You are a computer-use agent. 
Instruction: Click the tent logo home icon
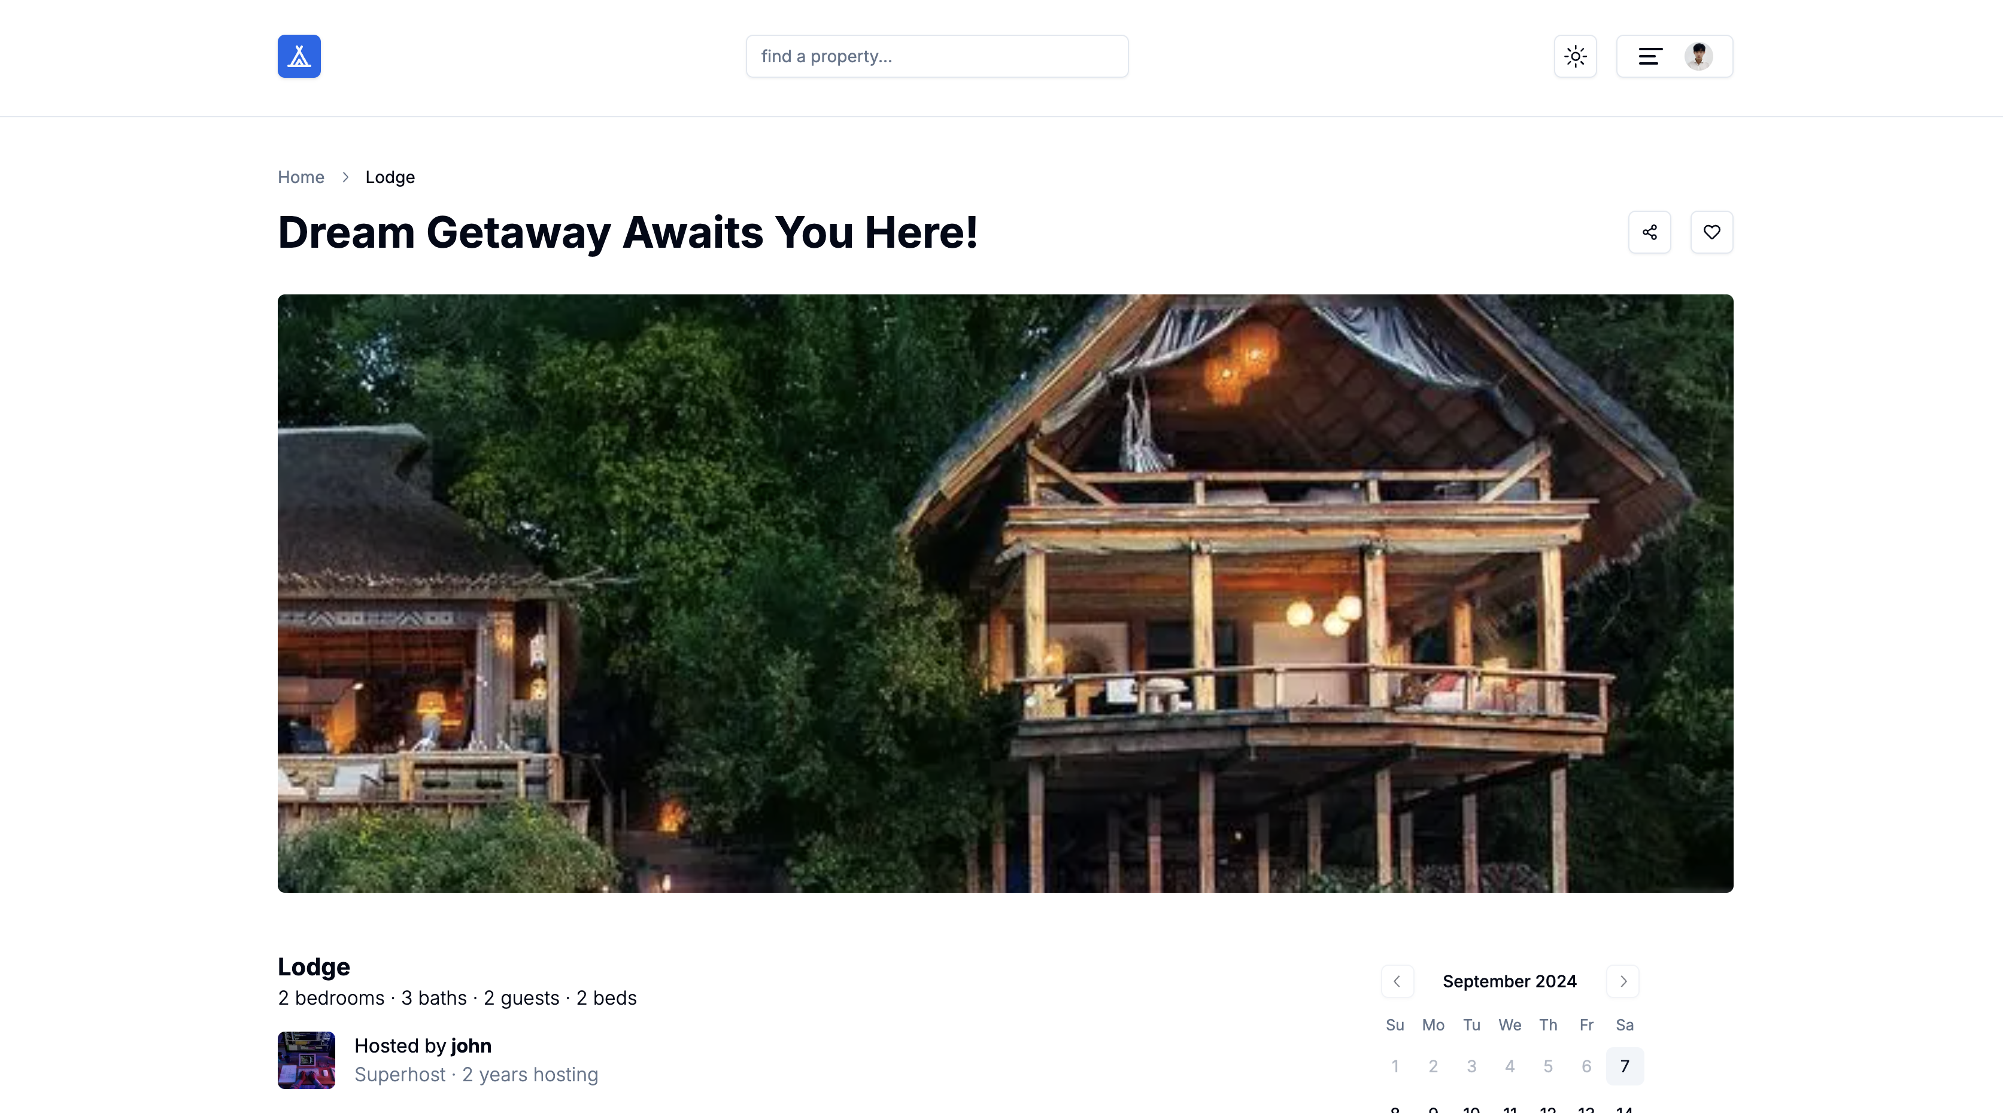299,56
